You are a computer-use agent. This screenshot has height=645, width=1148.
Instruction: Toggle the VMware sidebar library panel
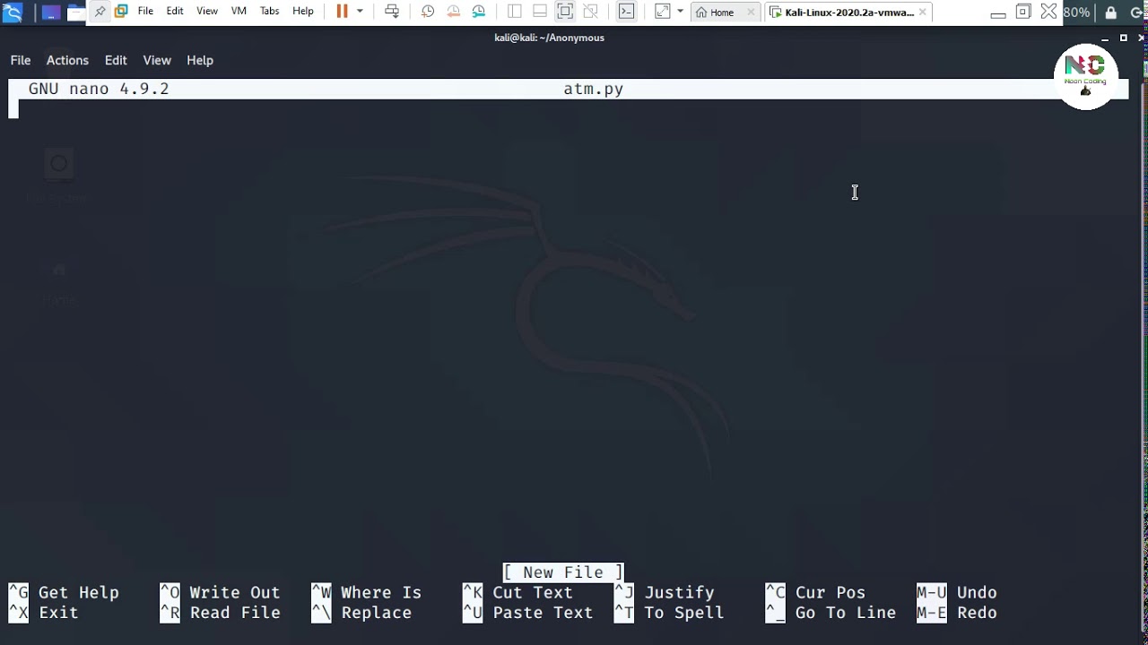(514, 12)
